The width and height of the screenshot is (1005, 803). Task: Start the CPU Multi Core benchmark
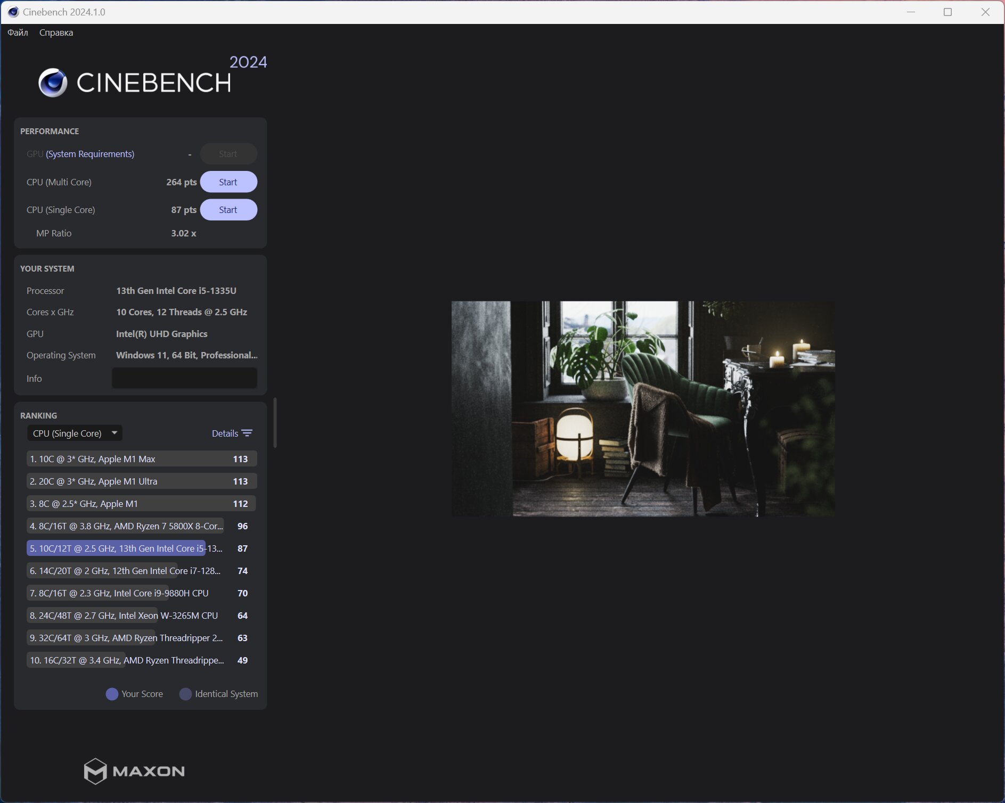(228, 182)
